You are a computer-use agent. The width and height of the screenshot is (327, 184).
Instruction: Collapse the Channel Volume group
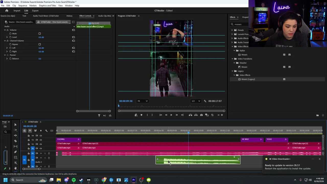click(5, 41)
